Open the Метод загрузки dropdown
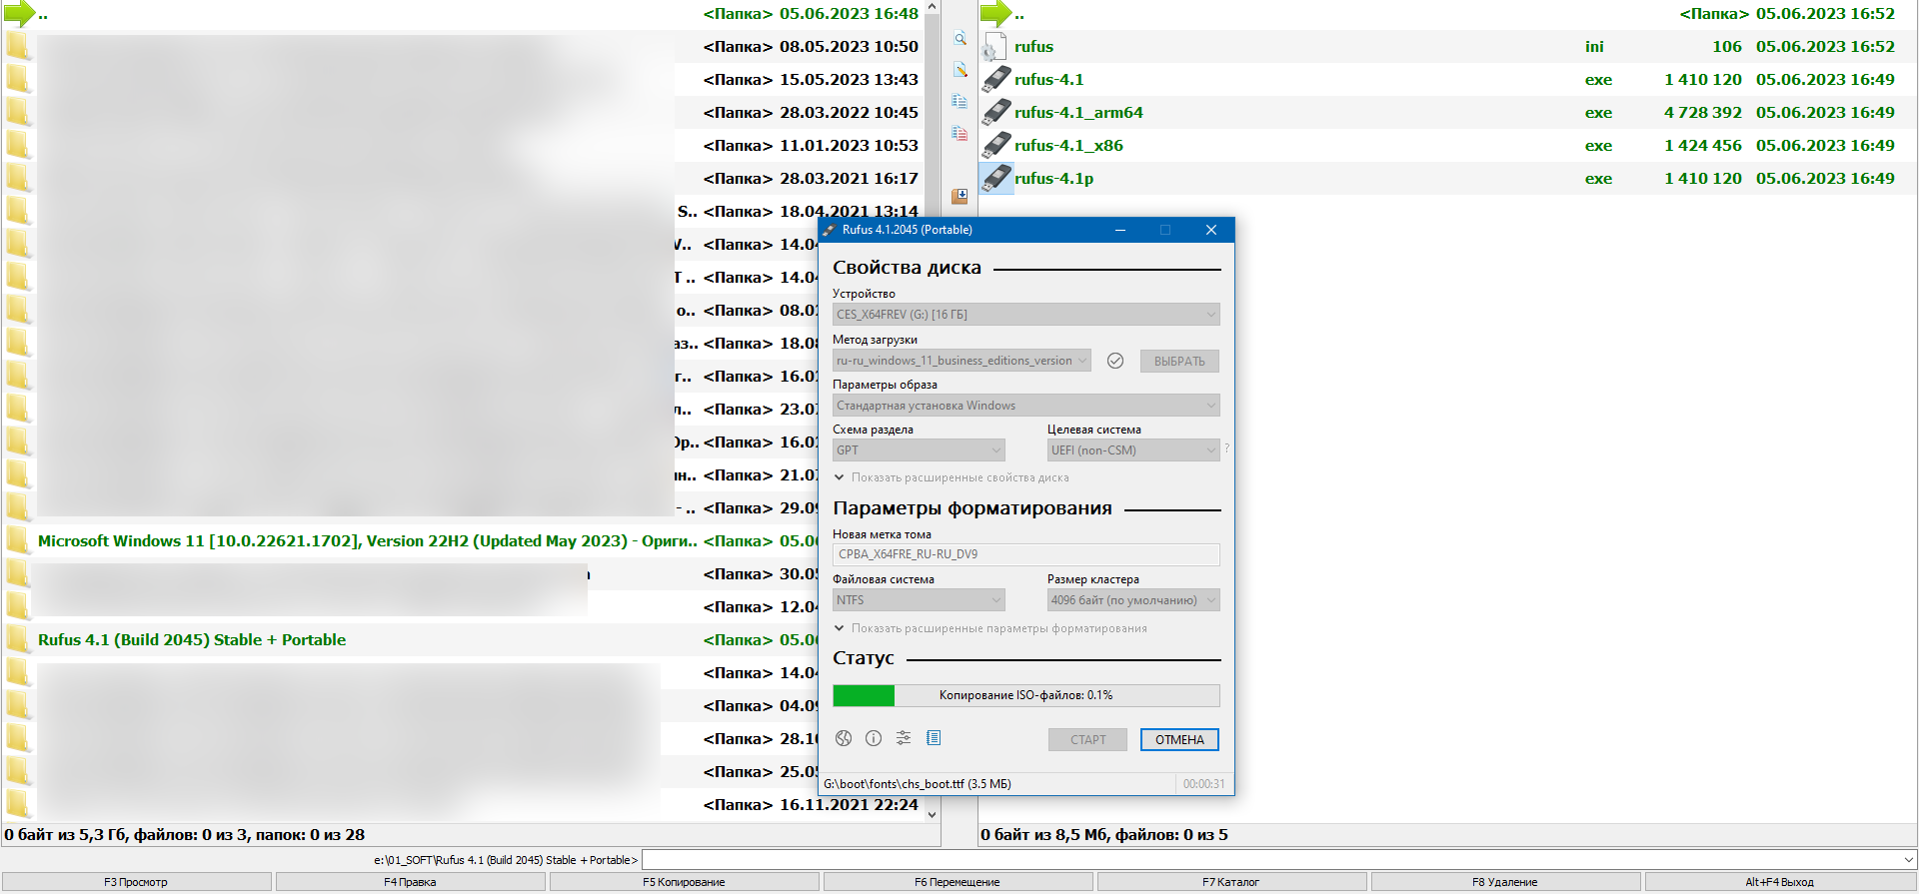Image resolution: width=1919 pixels, height=894 pixels. 961,361
